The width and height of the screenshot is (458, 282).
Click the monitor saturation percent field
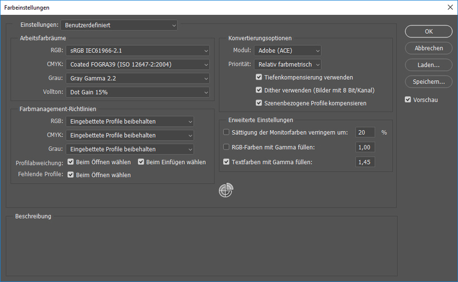click(x=365, y=133)
